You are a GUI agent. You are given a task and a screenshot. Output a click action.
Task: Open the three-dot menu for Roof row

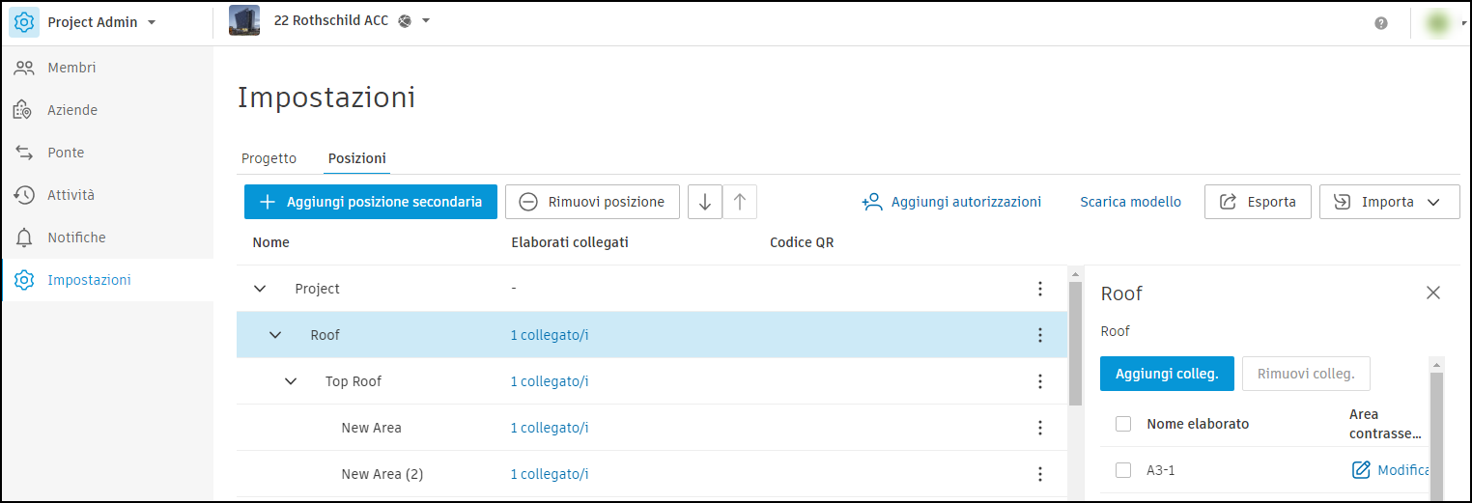pyautogui.click(x=1040, y=335)
